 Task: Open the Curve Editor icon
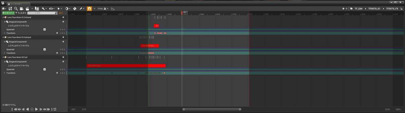(113, 9)
